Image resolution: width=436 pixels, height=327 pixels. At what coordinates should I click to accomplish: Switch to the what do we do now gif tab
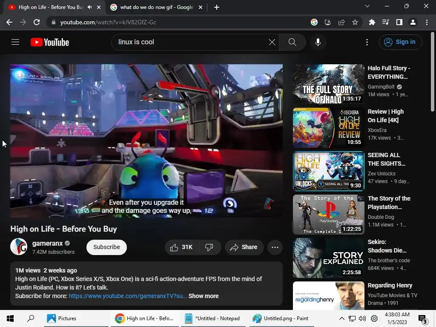click(157, 7)
